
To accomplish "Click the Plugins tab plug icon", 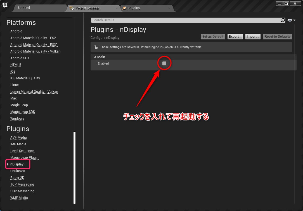I will click(124, 8).
